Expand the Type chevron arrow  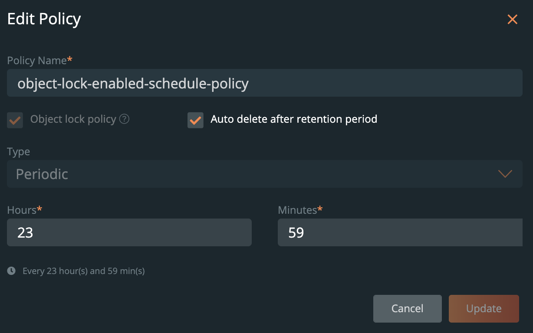[505, 174]
